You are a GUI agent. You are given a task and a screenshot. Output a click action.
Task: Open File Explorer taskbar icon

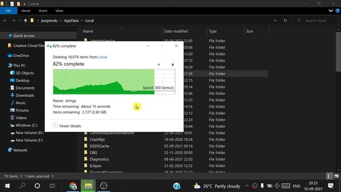[88, 186]
